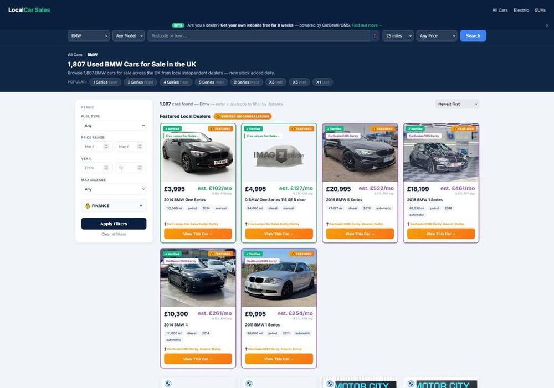The height and width of the screenshot is (388, 554).
Task: View This Car for 2014 BMW One Series
Action: coord(198,234)
